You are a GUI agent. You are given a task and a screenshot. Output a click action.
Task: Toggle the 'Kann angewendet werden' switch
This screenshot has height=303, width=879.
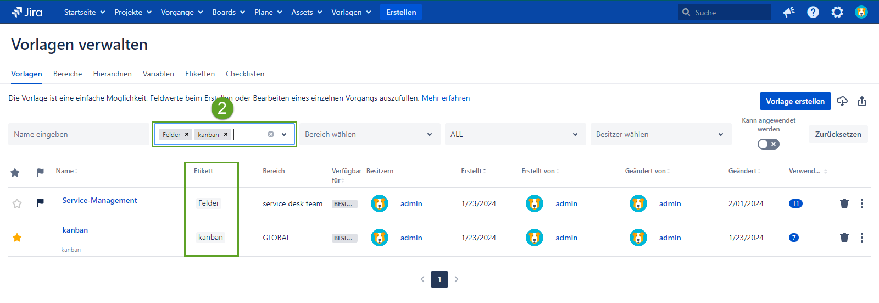(768, 144)
